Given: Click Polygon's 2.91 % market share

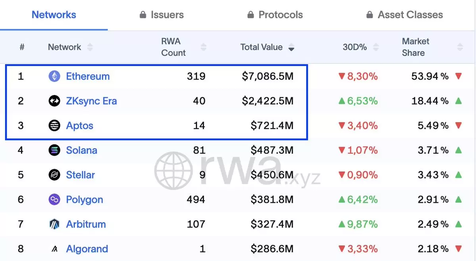Looking at the screenshot, I should pos(433,200).
